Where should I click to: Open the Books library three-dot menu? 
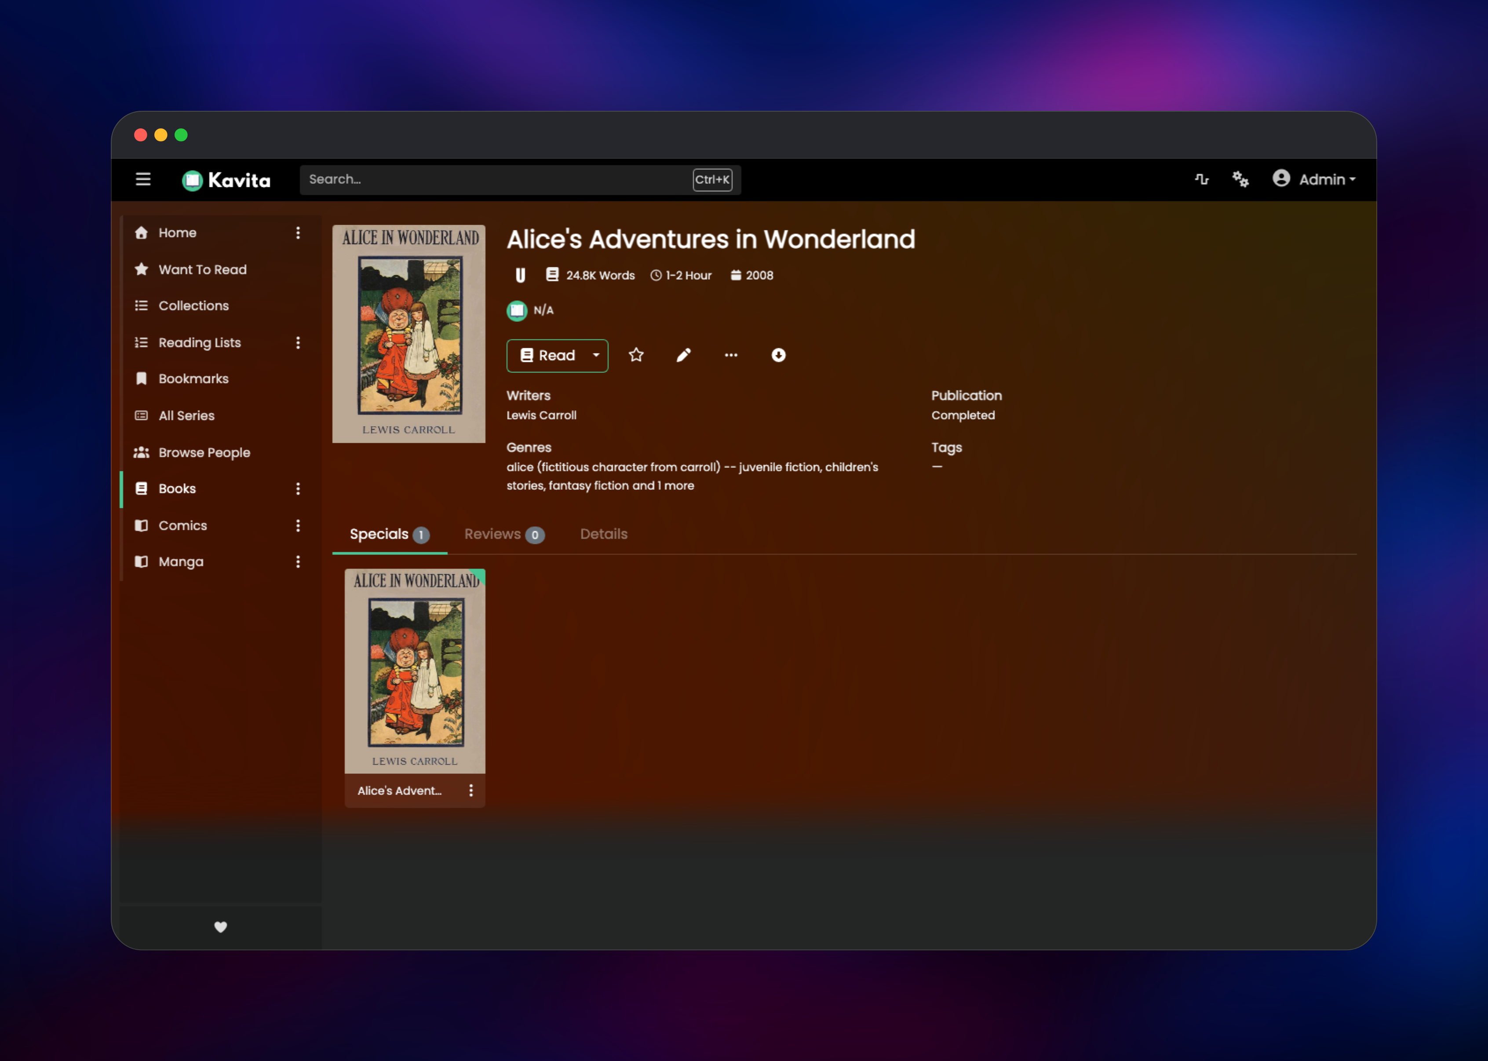(298, 489)
